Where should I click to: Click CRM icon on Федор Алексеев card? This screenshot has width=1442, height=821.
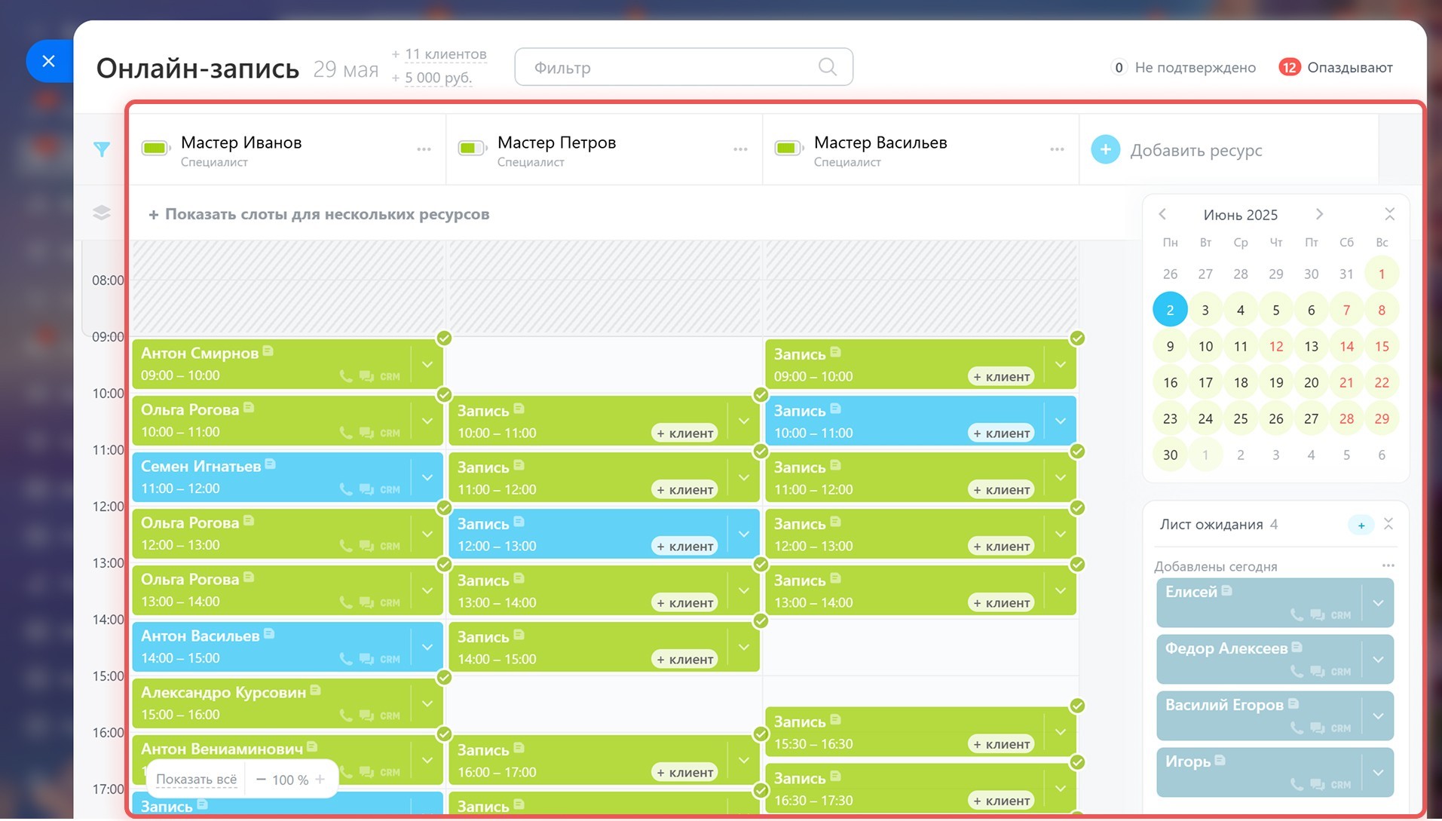pyautogui.click(x=1340, y=672)
